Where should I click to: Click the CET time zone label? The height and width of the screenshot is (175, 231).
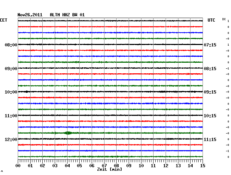[4, 20]
